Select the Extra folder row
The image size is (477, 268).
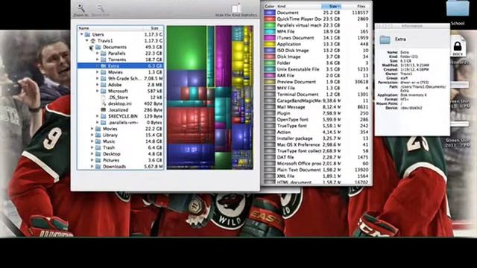[121, 66]
